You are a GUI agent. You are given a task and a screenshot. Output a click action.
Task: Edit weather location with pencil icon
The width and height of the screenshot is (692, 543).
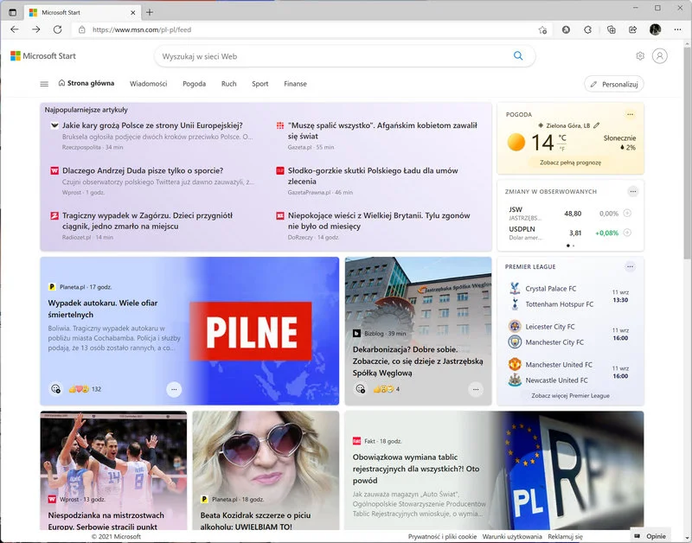coord(596,125)
